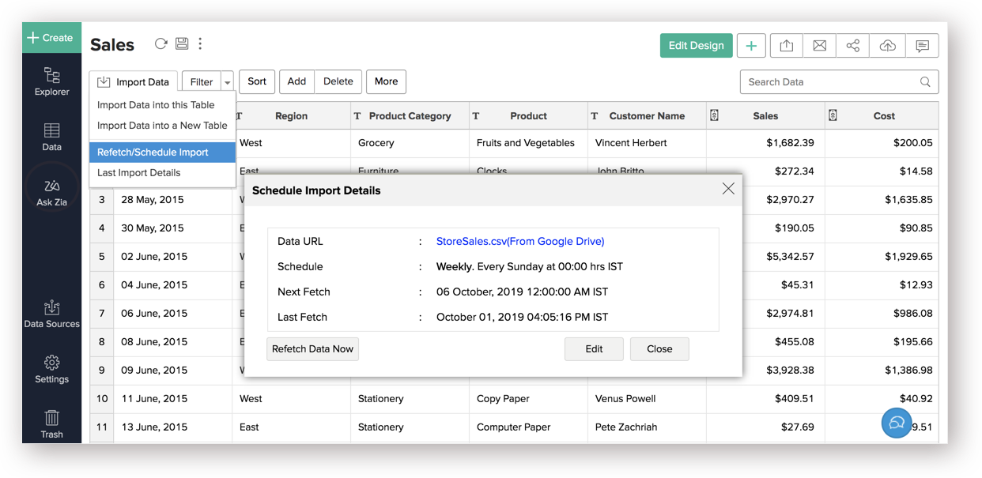Close the Schedule Import Details dialog

click(727, 189)
